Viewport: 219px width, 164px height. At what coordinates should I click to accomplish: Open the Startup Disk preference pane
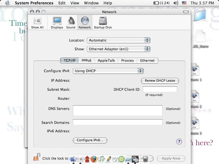103,23
